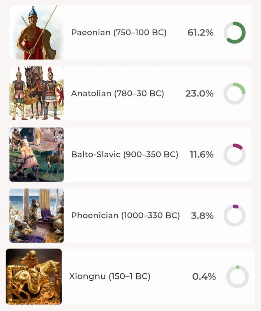Click the 3.8% percentage value

click(202, 216)
